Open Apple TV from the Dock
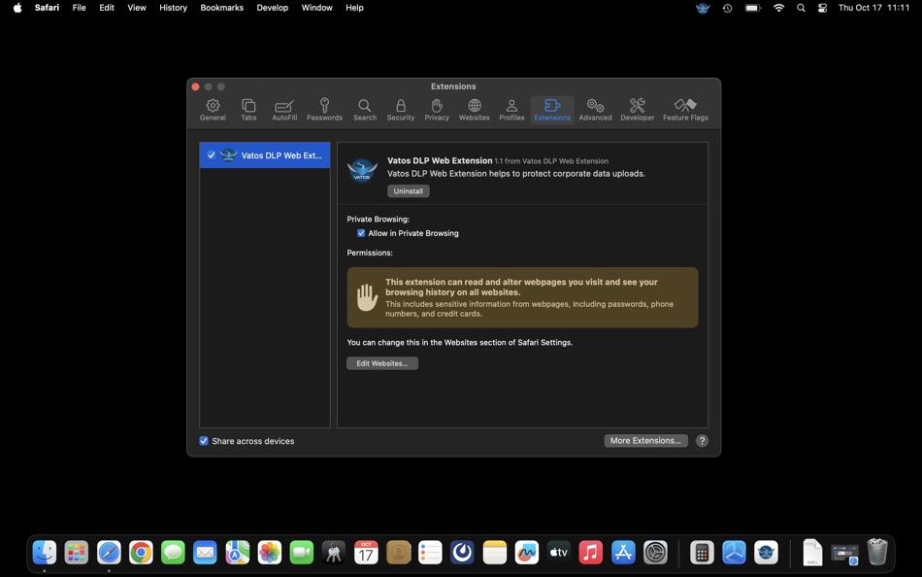 click(x=559, y=553)
